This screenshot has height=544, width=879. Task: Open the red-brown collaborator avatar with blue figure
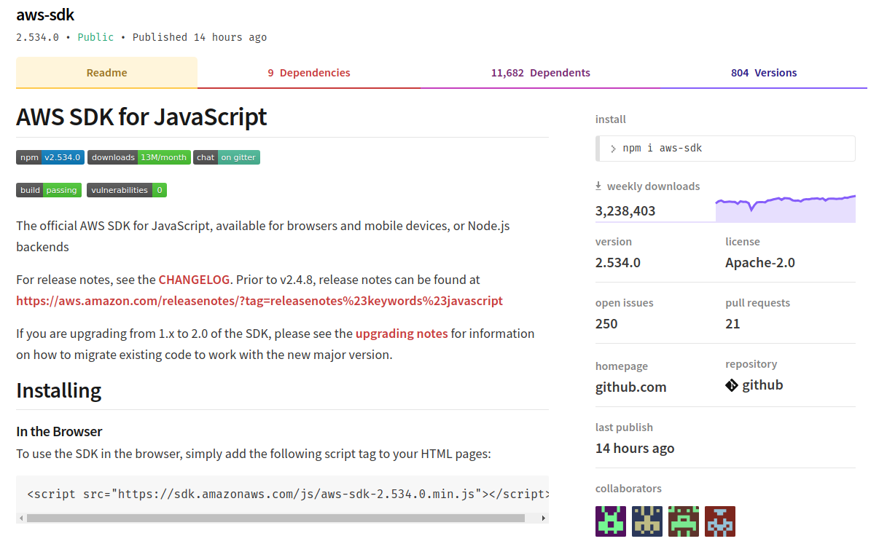pos(720,521)
